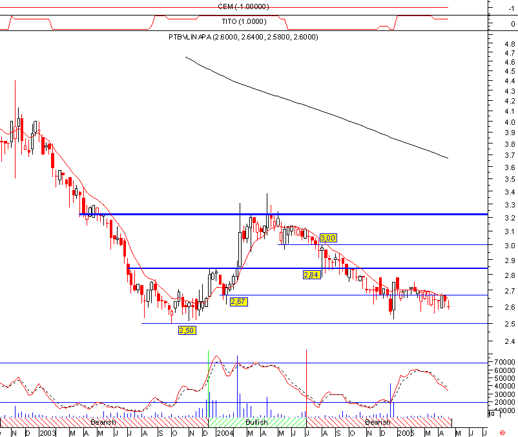Click the Bearish zone label near 2003
The height and width of the screenshot is (437, 518).
(x=103, y=423)
